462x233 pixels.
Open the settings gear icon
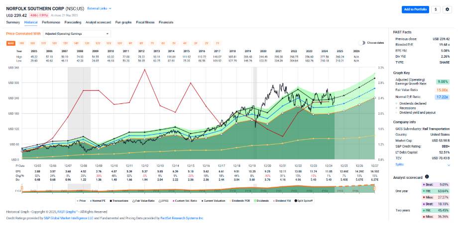point(447,9)
